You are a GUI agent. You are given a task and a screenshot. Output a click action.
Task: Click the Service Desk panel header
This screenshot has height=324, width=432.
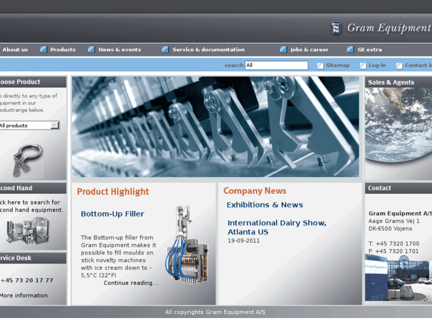[33, 258]
